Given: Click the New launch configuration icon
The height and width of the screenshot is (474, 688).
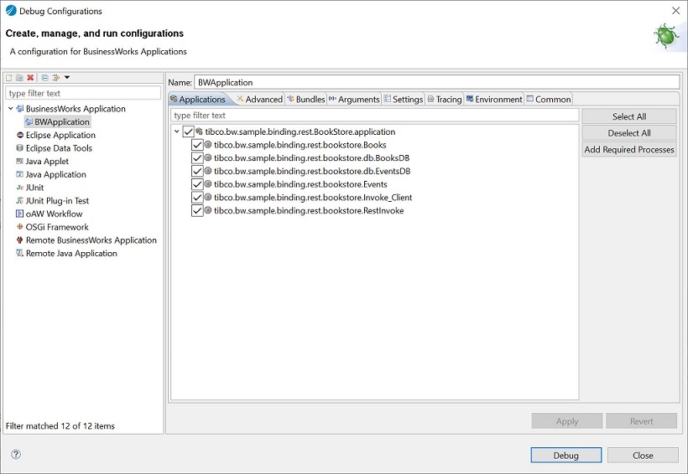Looking at the screenshot, I should 8,78.
